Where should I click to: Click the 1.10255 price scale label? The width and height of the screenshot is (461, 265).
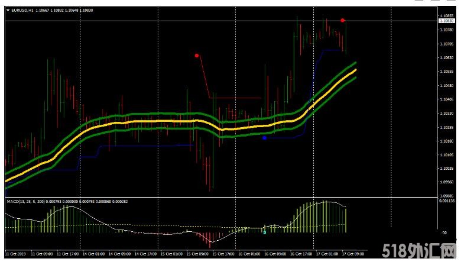point(447,127)
